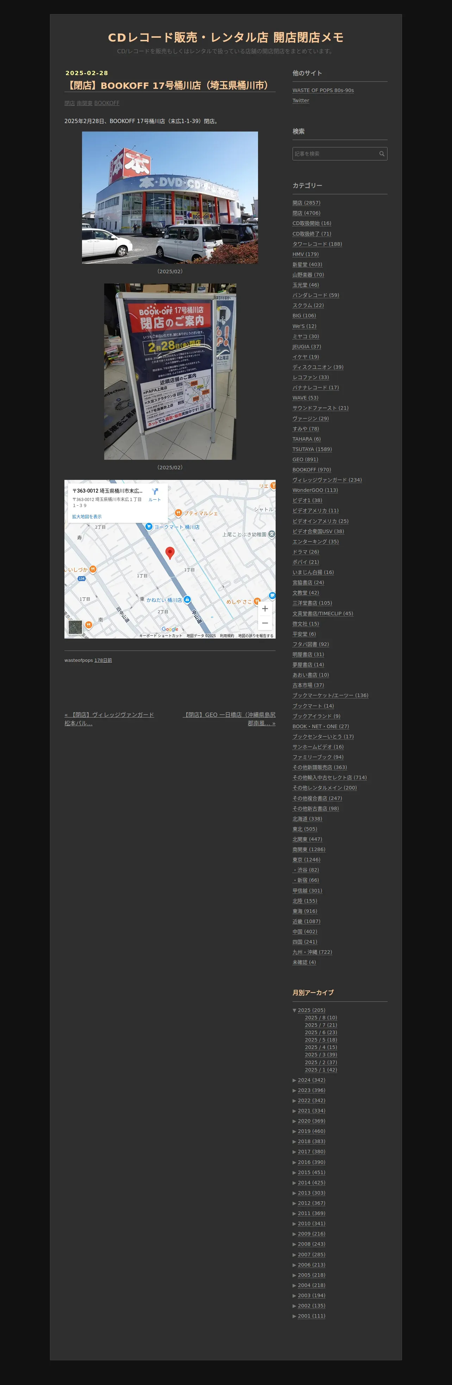Click the ルート link on map card

155,500
